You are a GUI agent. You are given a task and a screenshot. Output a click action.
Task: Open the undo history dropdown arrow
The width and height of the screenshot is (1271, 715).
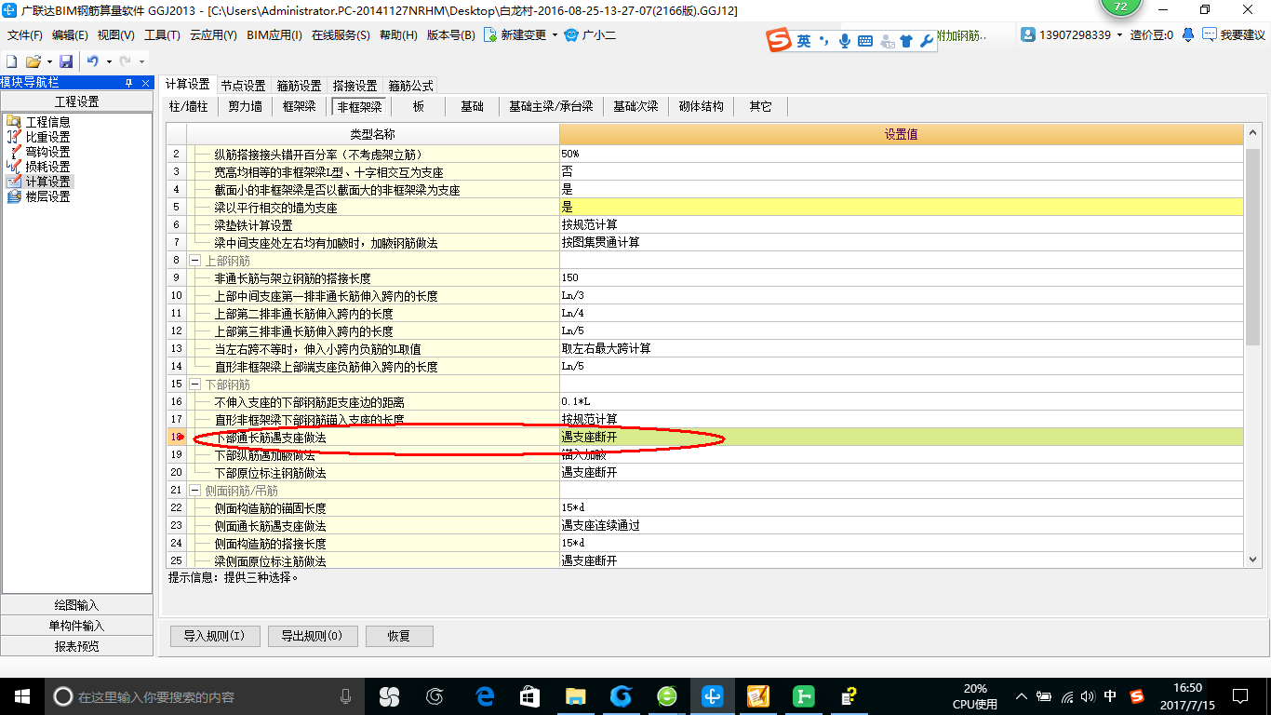109,61
